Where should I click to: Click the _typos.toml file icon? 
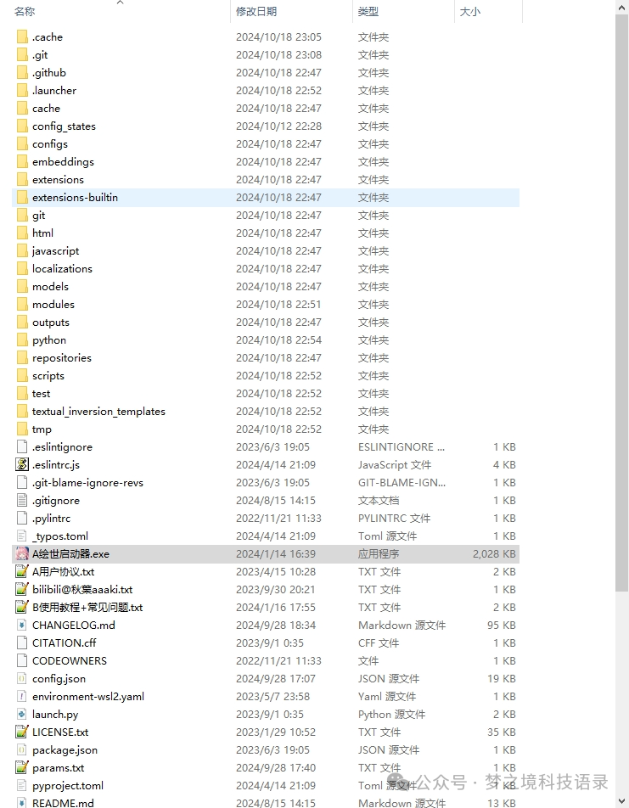click(x=22, y=536)
